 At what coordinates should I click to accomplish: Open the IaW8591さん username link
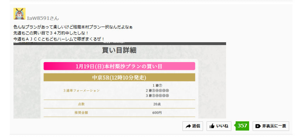(43, 18)
